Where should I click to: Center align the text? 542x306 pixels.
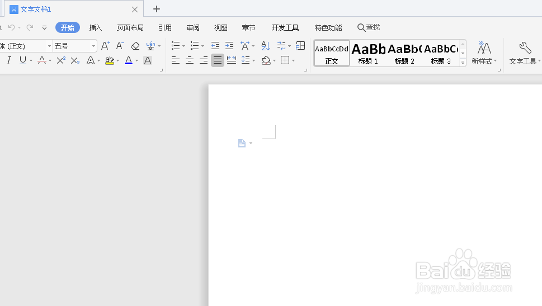coord(190,60)
